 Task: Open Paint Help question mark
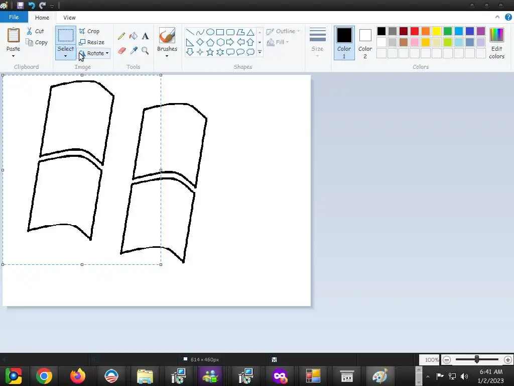(x=508, y=17)
